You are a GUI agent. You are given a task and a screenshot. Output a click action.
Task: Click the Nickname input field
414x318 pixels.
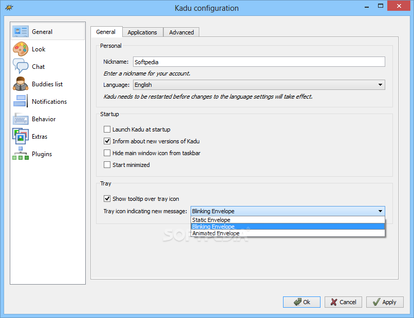pos(259,62)
